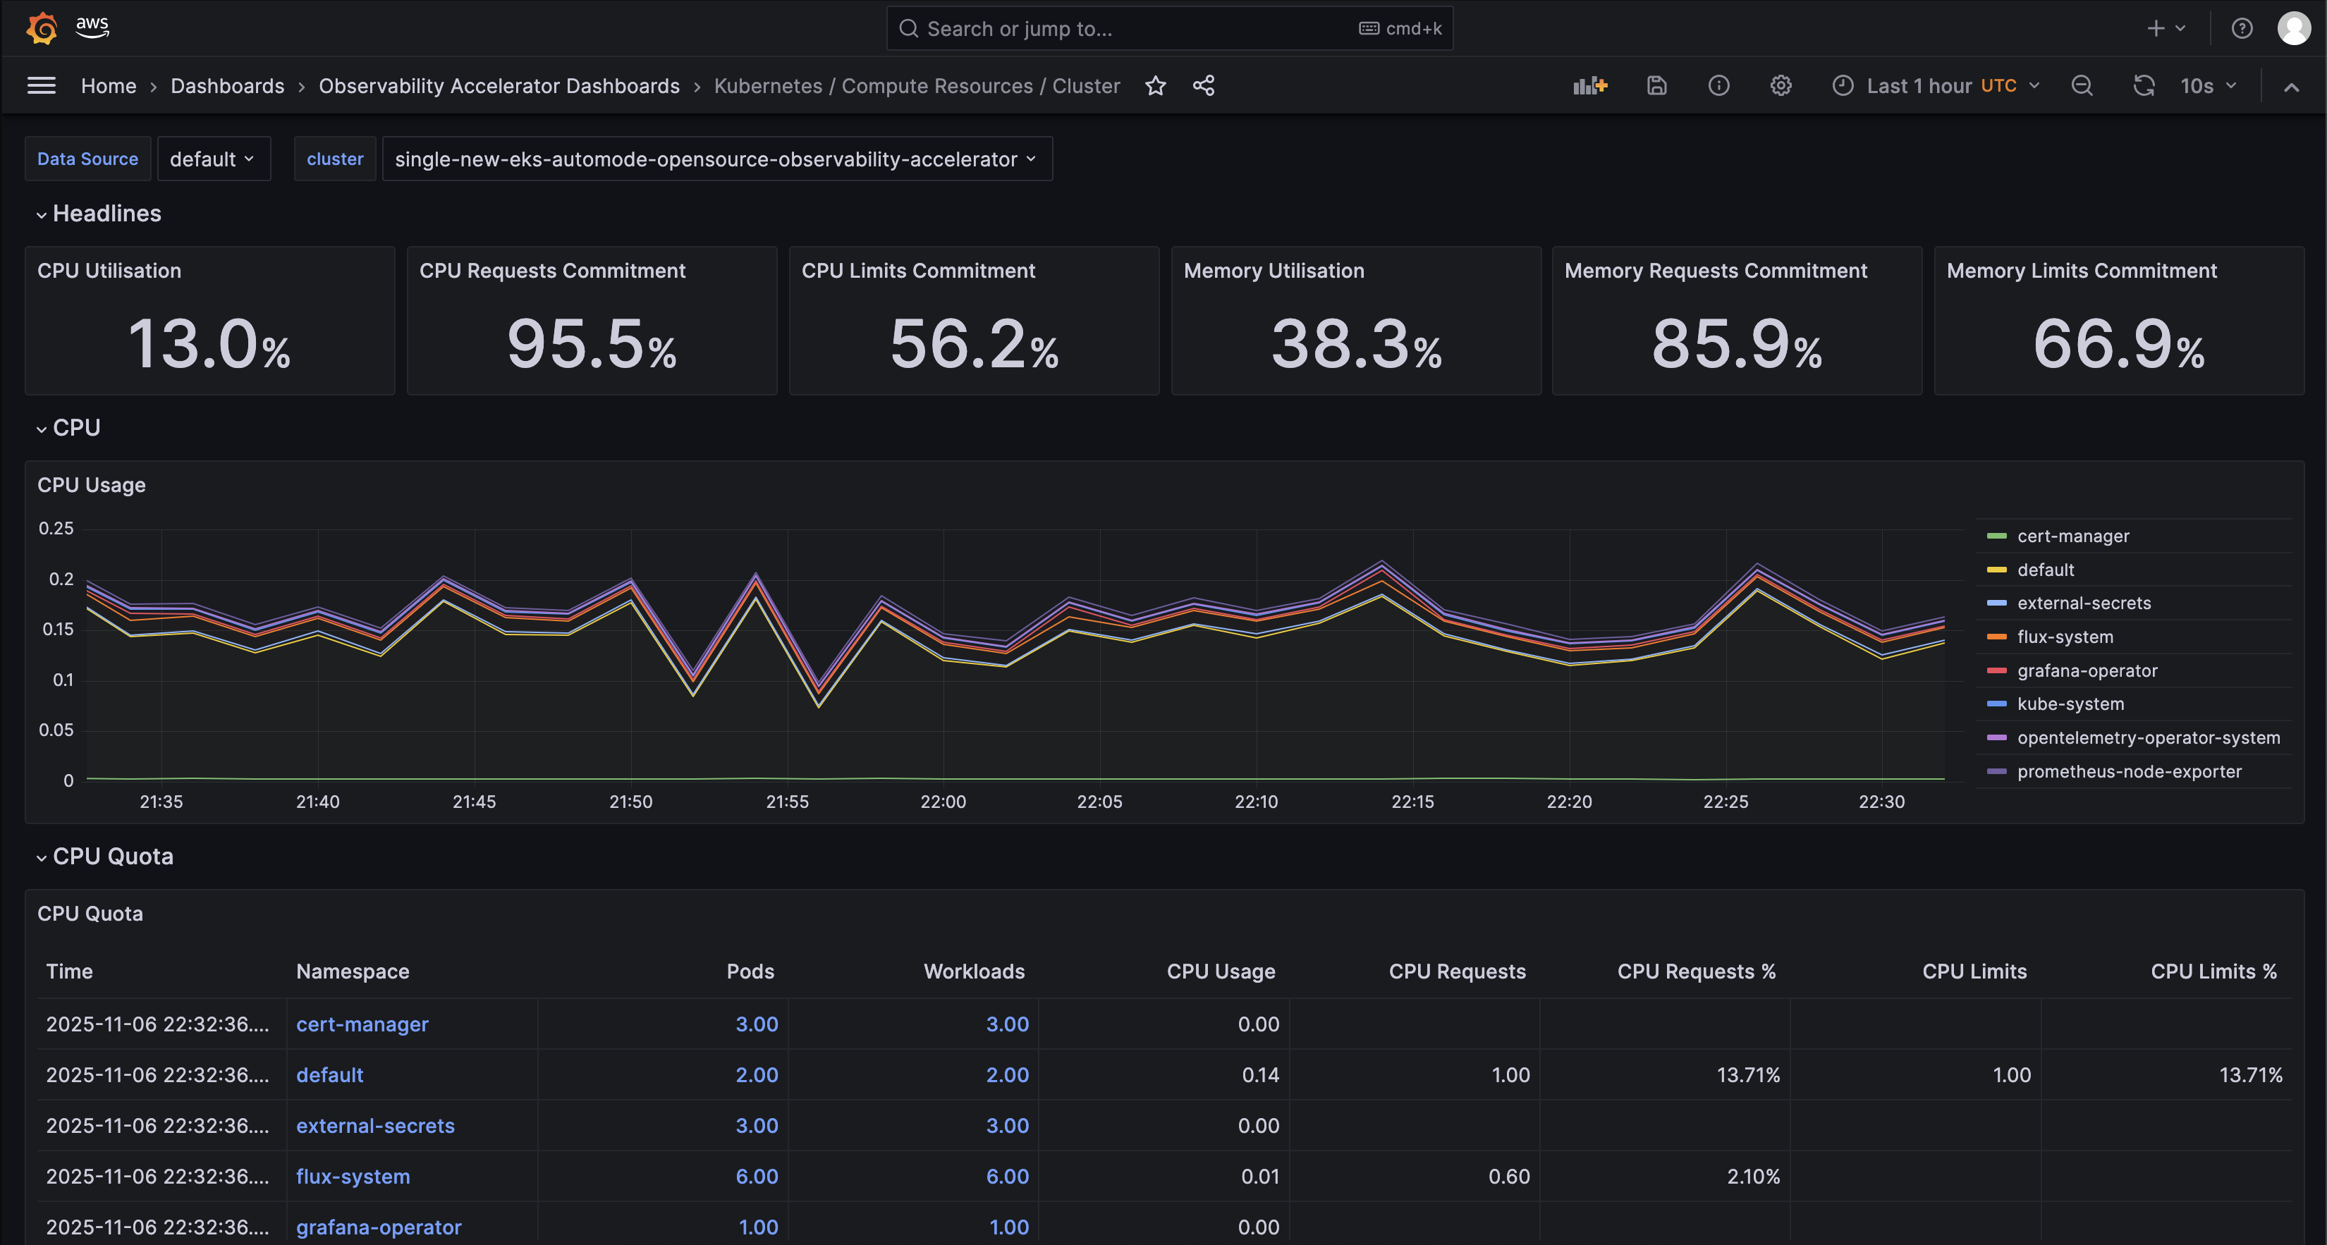
Task: Star this dashboard as favorite
Action: [x=1156, y=85]
